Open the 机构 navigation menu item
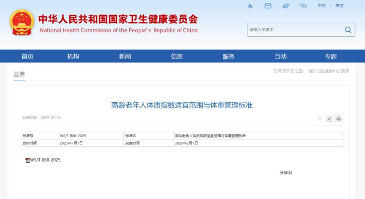 pyautogui.click(x=73, y=56)
